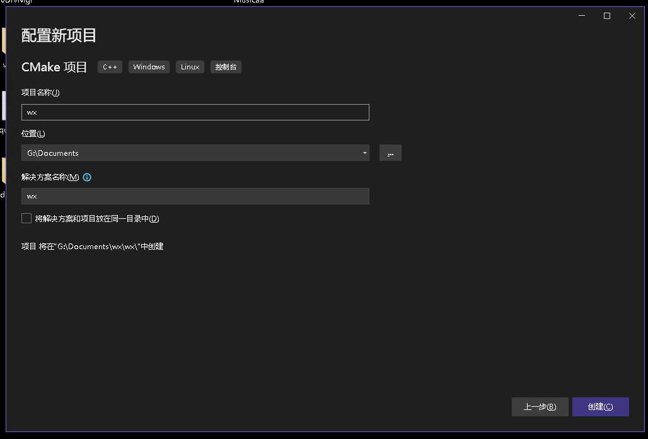The image size is (648, 439).
Task: Click inside the G:\Documents location box
Action: click(x=189, y=153)
